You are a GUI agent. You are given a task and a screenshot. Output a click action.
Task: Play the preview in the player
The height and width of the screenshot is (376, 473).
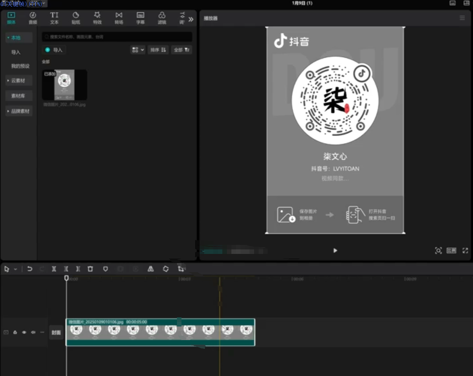(x=335, y=251)
